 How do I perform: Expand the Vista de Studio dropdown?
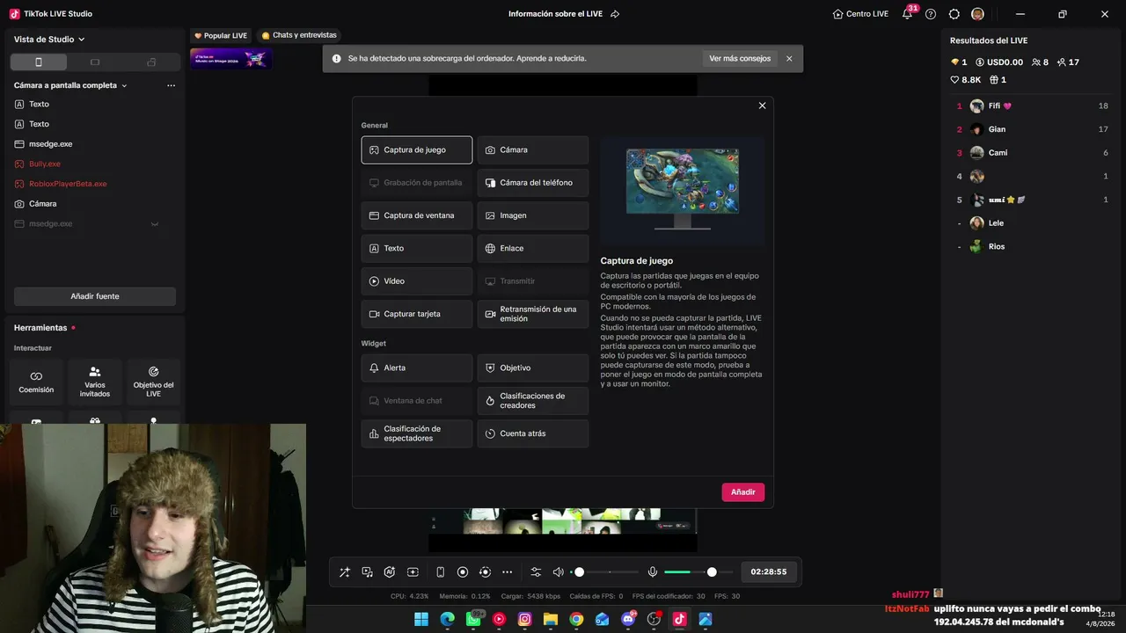pyautogui.click(x=49, y=40)
